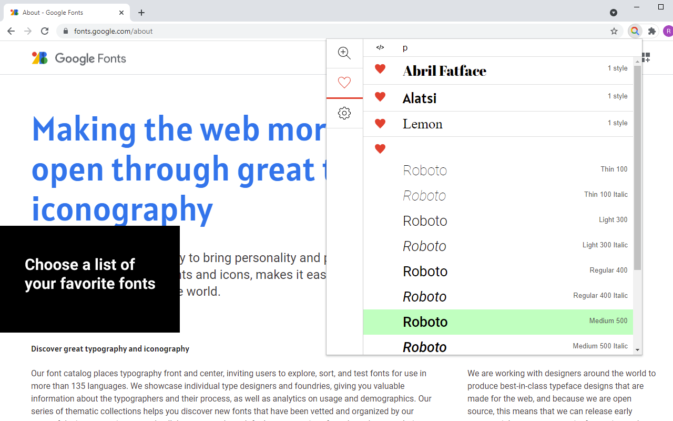Select the About - Google Fonts tab

[67, 13]
